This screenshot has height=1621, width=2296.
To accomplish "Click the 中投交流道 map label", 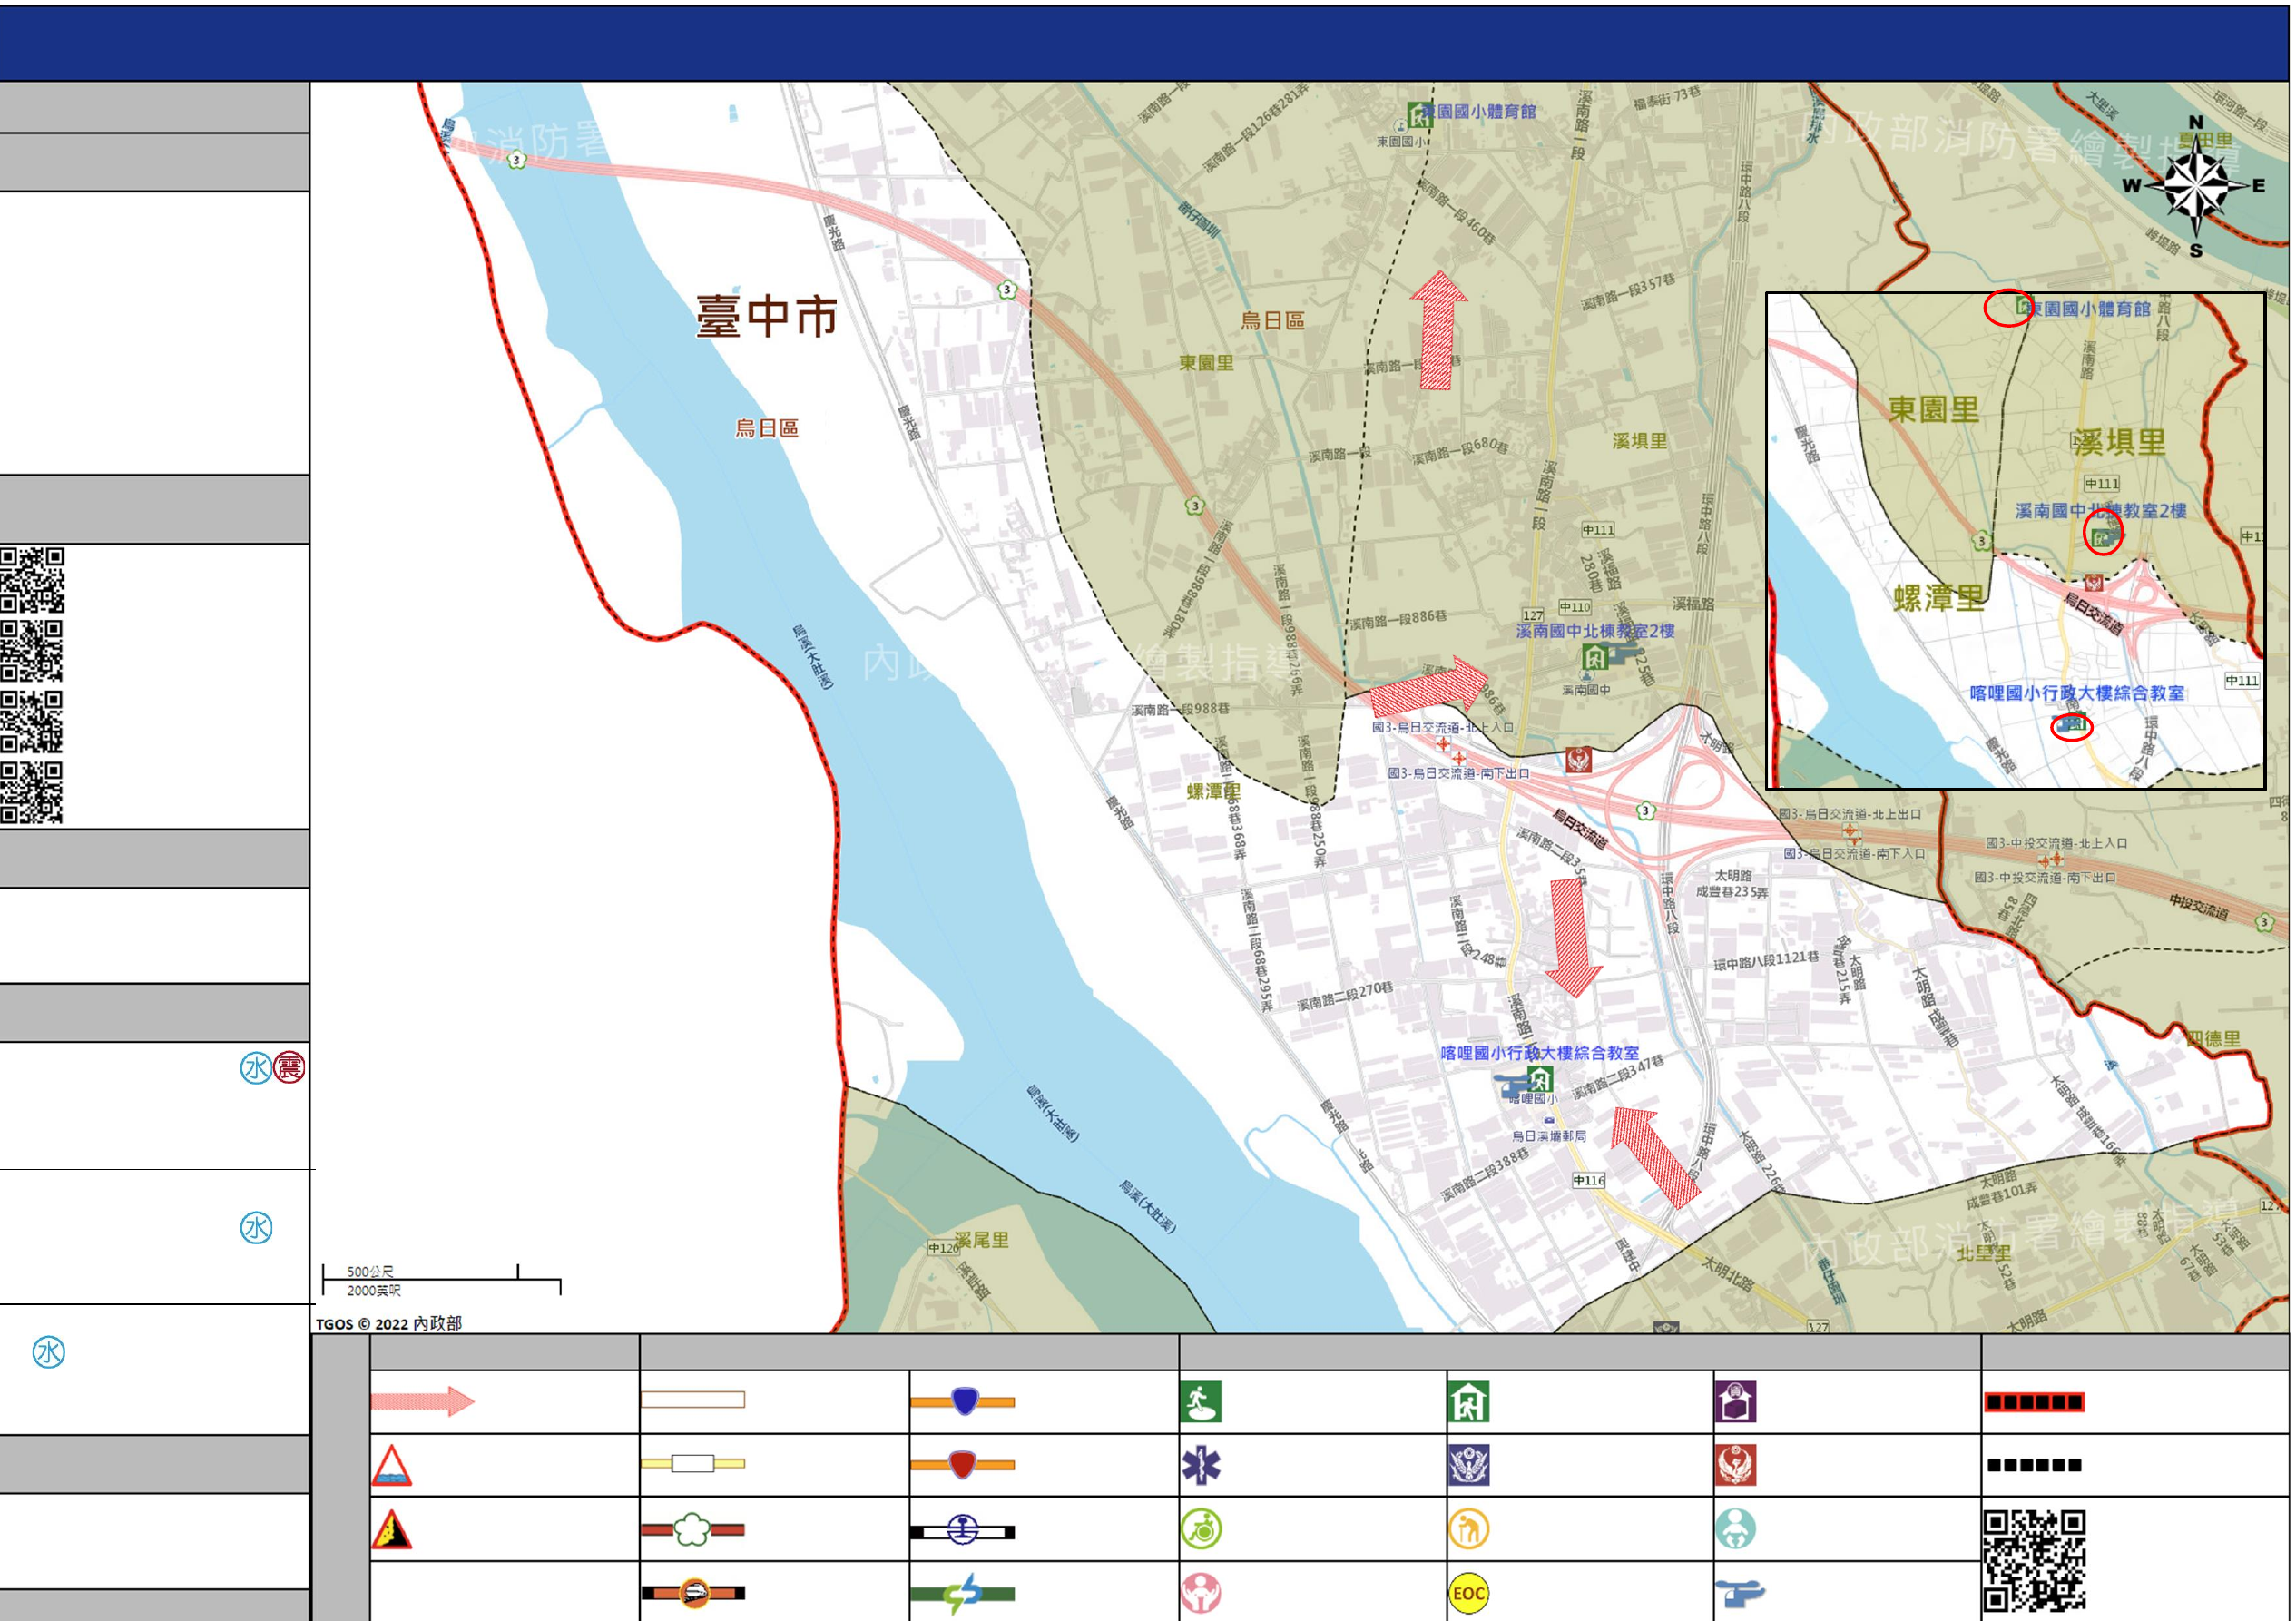I will (x=2199, y=907).
